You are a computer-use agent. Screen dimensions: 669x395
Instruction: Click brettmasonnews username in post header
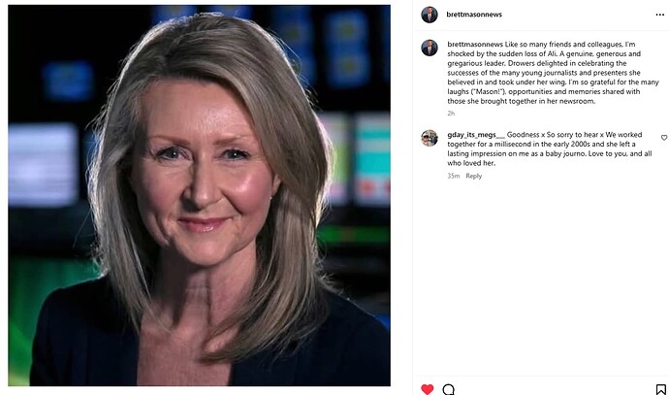coord(474,15)
